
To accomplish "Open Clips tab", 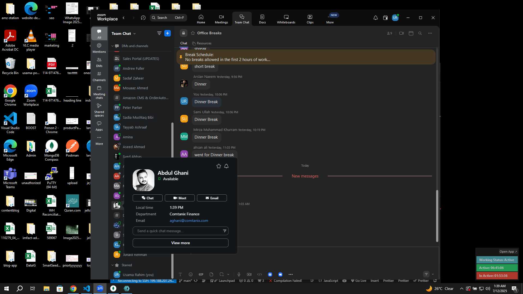I will 310,19.
